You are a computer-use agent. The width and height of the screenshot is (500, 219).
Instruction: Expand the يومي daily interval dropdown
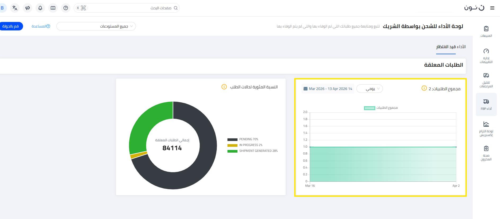coord(370,89)
